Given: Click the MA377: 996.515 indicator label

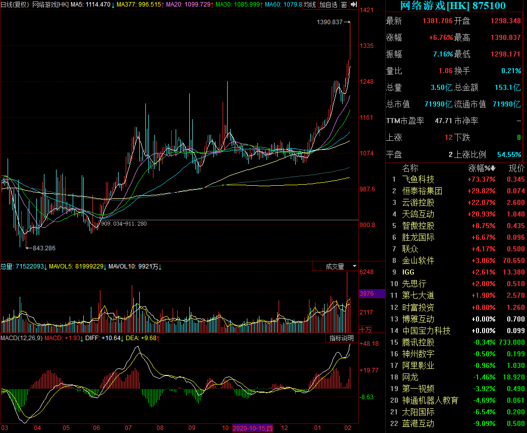Looking at the screenshot, I should (140, 5).
